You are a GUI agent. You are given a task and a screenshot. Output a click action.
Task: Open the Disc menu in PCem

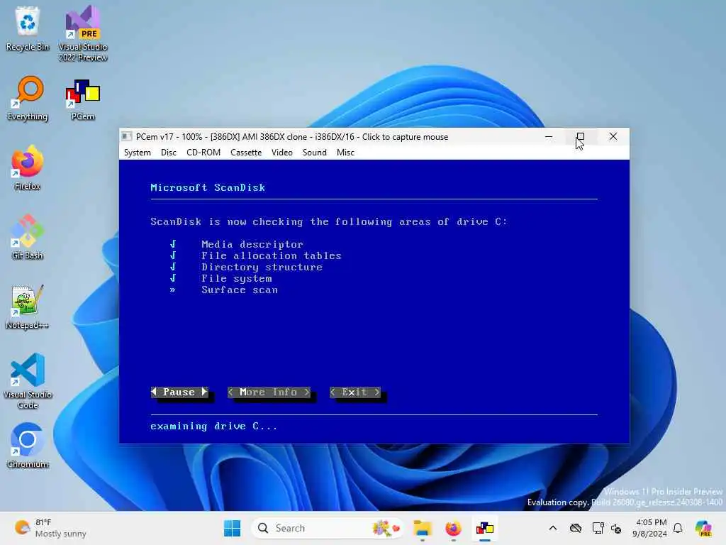pos(169,153)
